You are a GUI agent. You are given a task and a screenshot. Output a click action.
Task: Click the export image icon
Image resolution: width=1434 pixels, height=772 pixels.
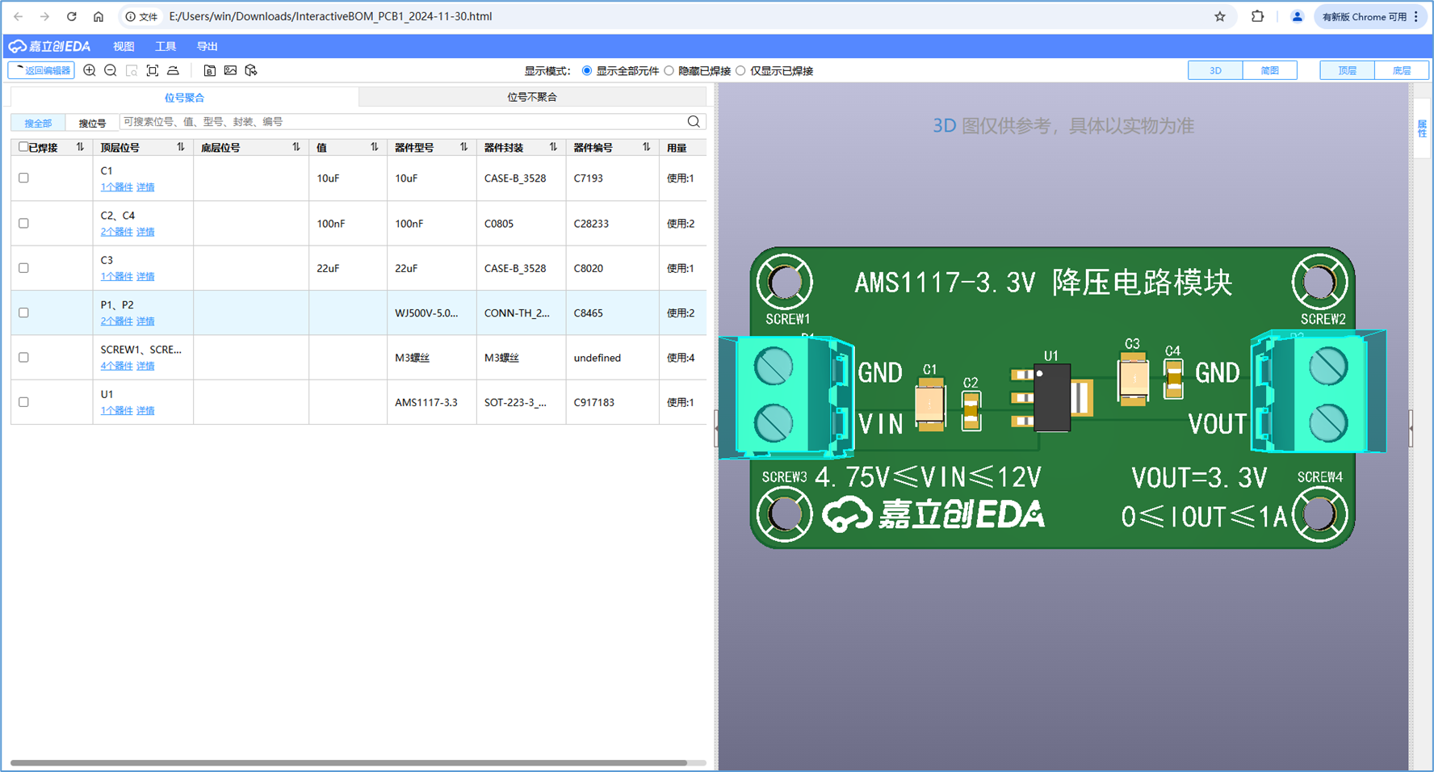[x=230, y=71]
